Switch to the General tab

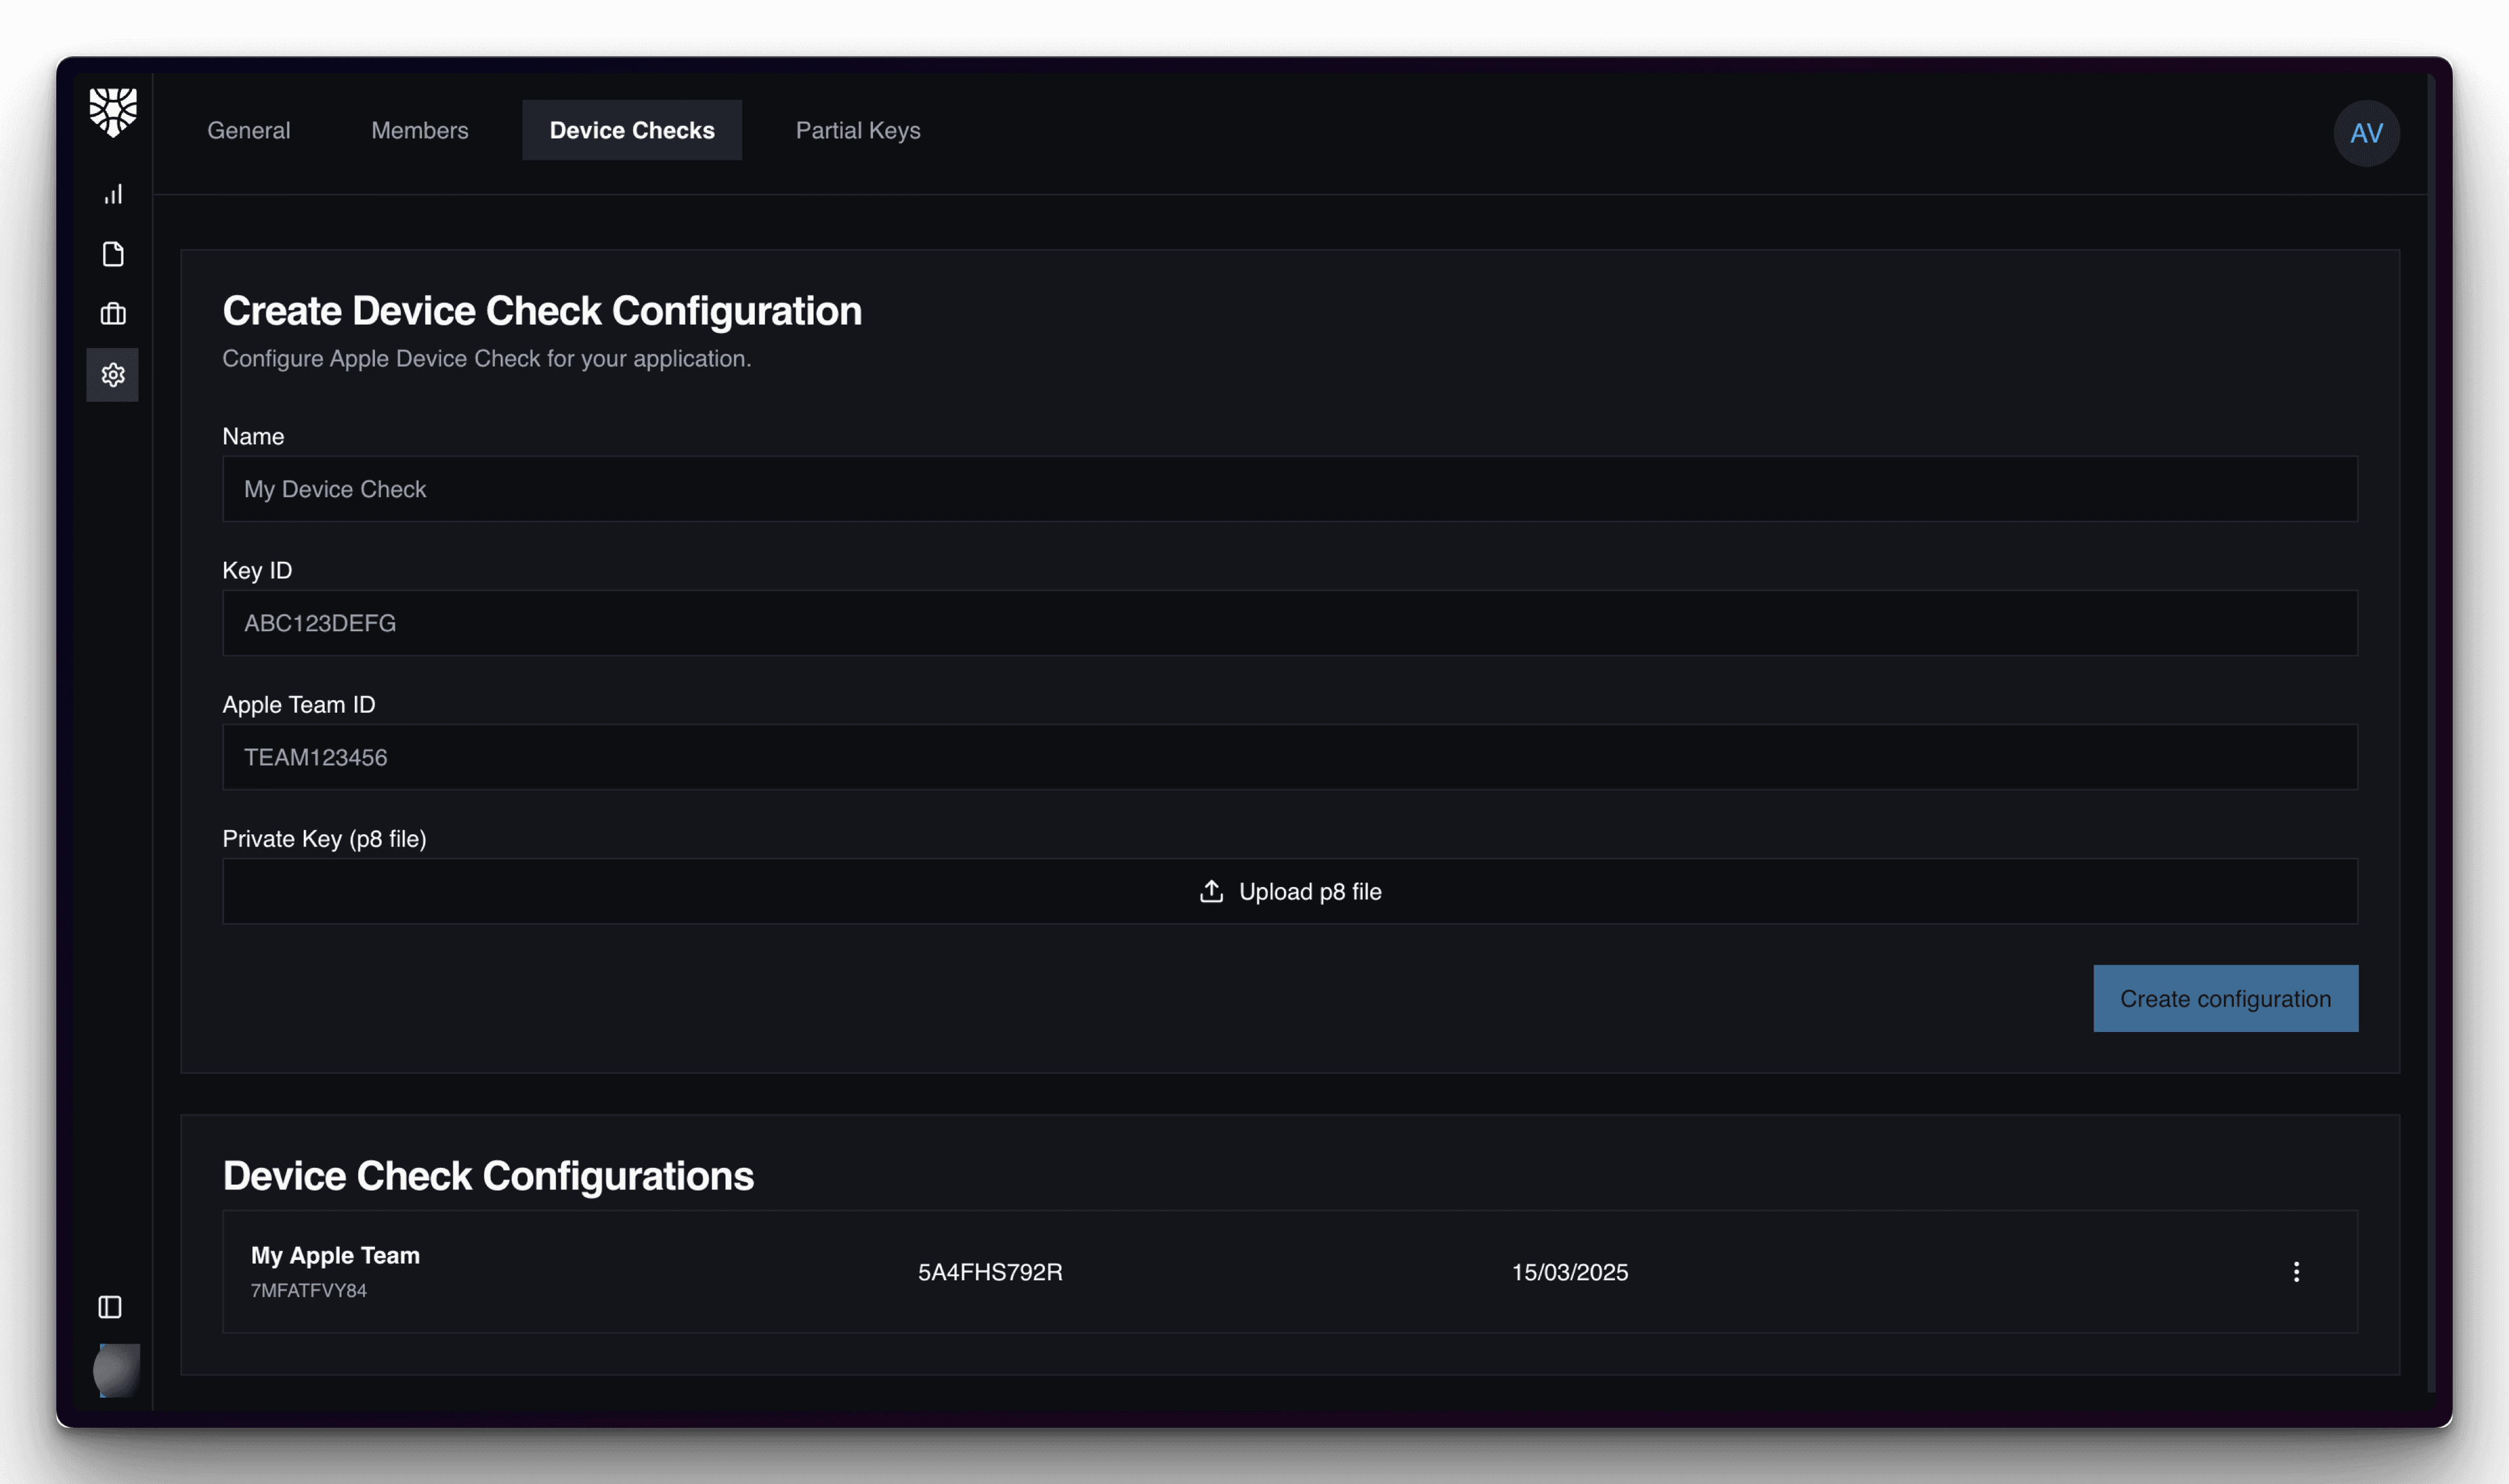[248, 130]
